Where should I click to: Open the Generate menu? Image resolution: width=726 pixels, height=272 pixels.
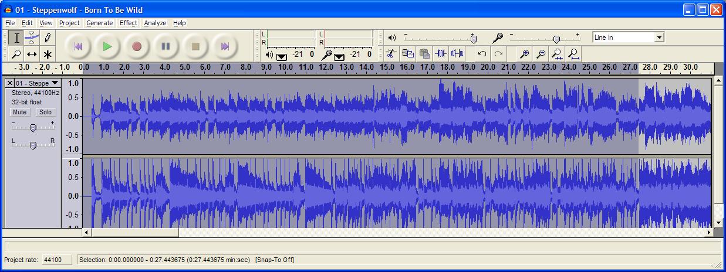[100, 23]
